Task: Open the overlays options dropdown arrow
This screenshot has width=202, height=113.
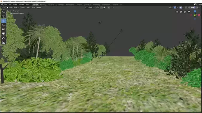Action: click(183, 7)
